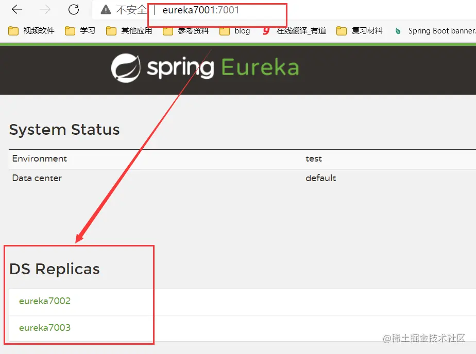Open the 其他应用 bookmark folder

point(129,30)
